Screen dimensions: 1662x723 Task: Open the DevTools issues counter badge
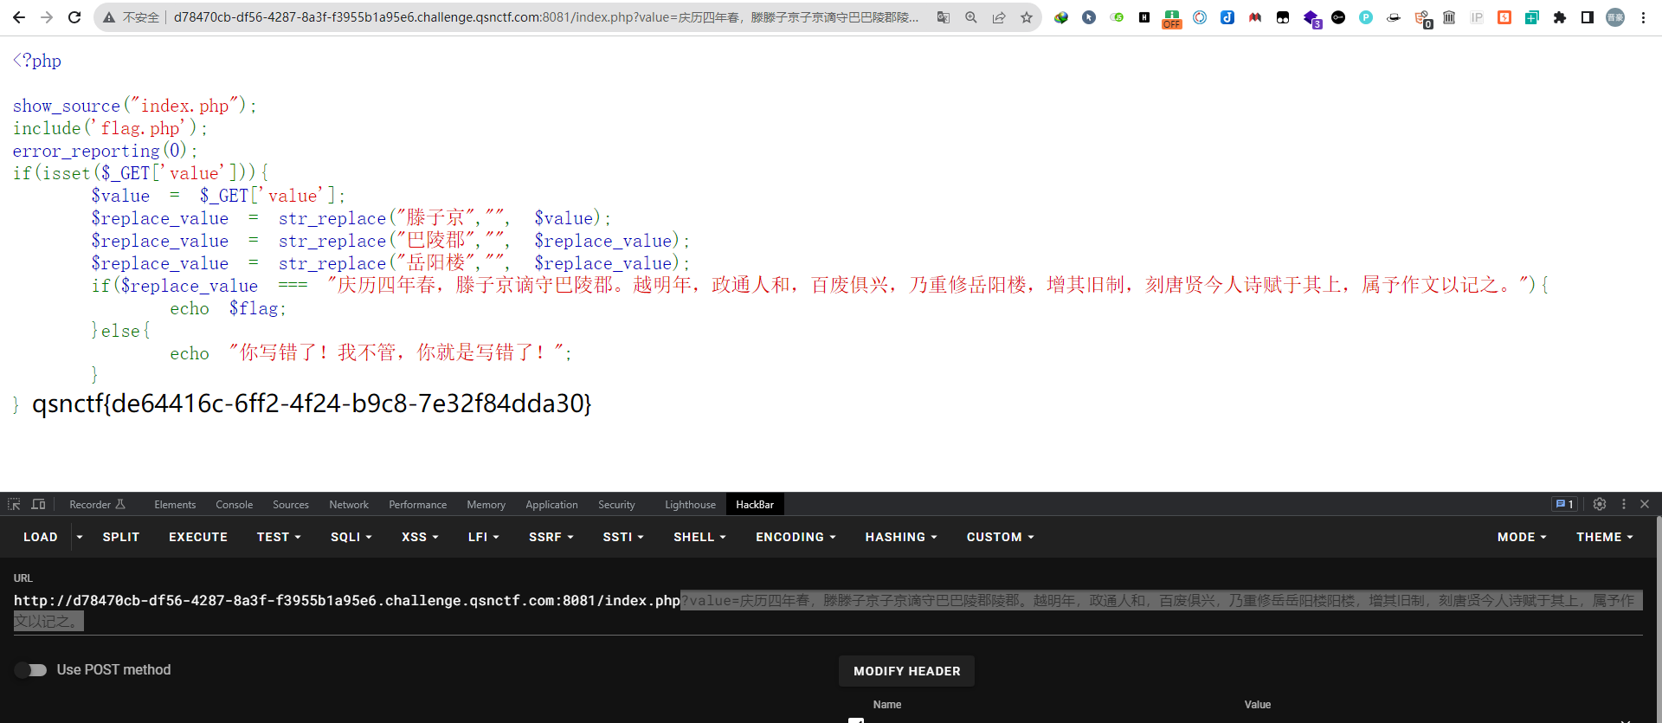[x=1564, y=504]
